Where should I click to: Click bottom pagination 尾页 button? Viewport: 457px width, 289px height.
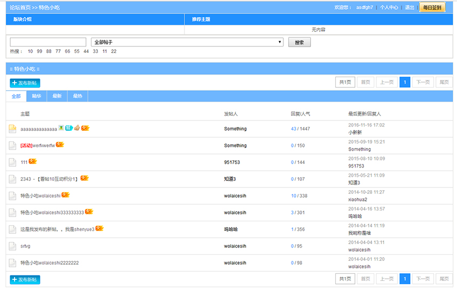pos(444,279)
